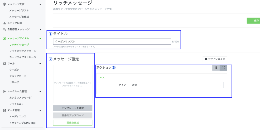Click the database icon beside データ管理
Image resolution: width=260 pixels, height=130 pixels.
click(4, 110)
